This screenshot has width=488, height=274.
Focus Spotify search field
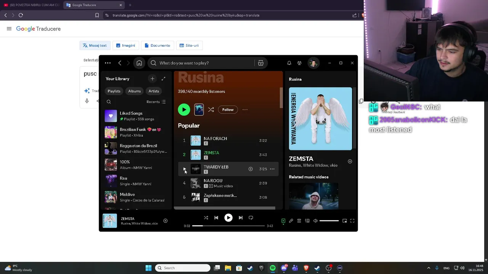click(200, 63)
